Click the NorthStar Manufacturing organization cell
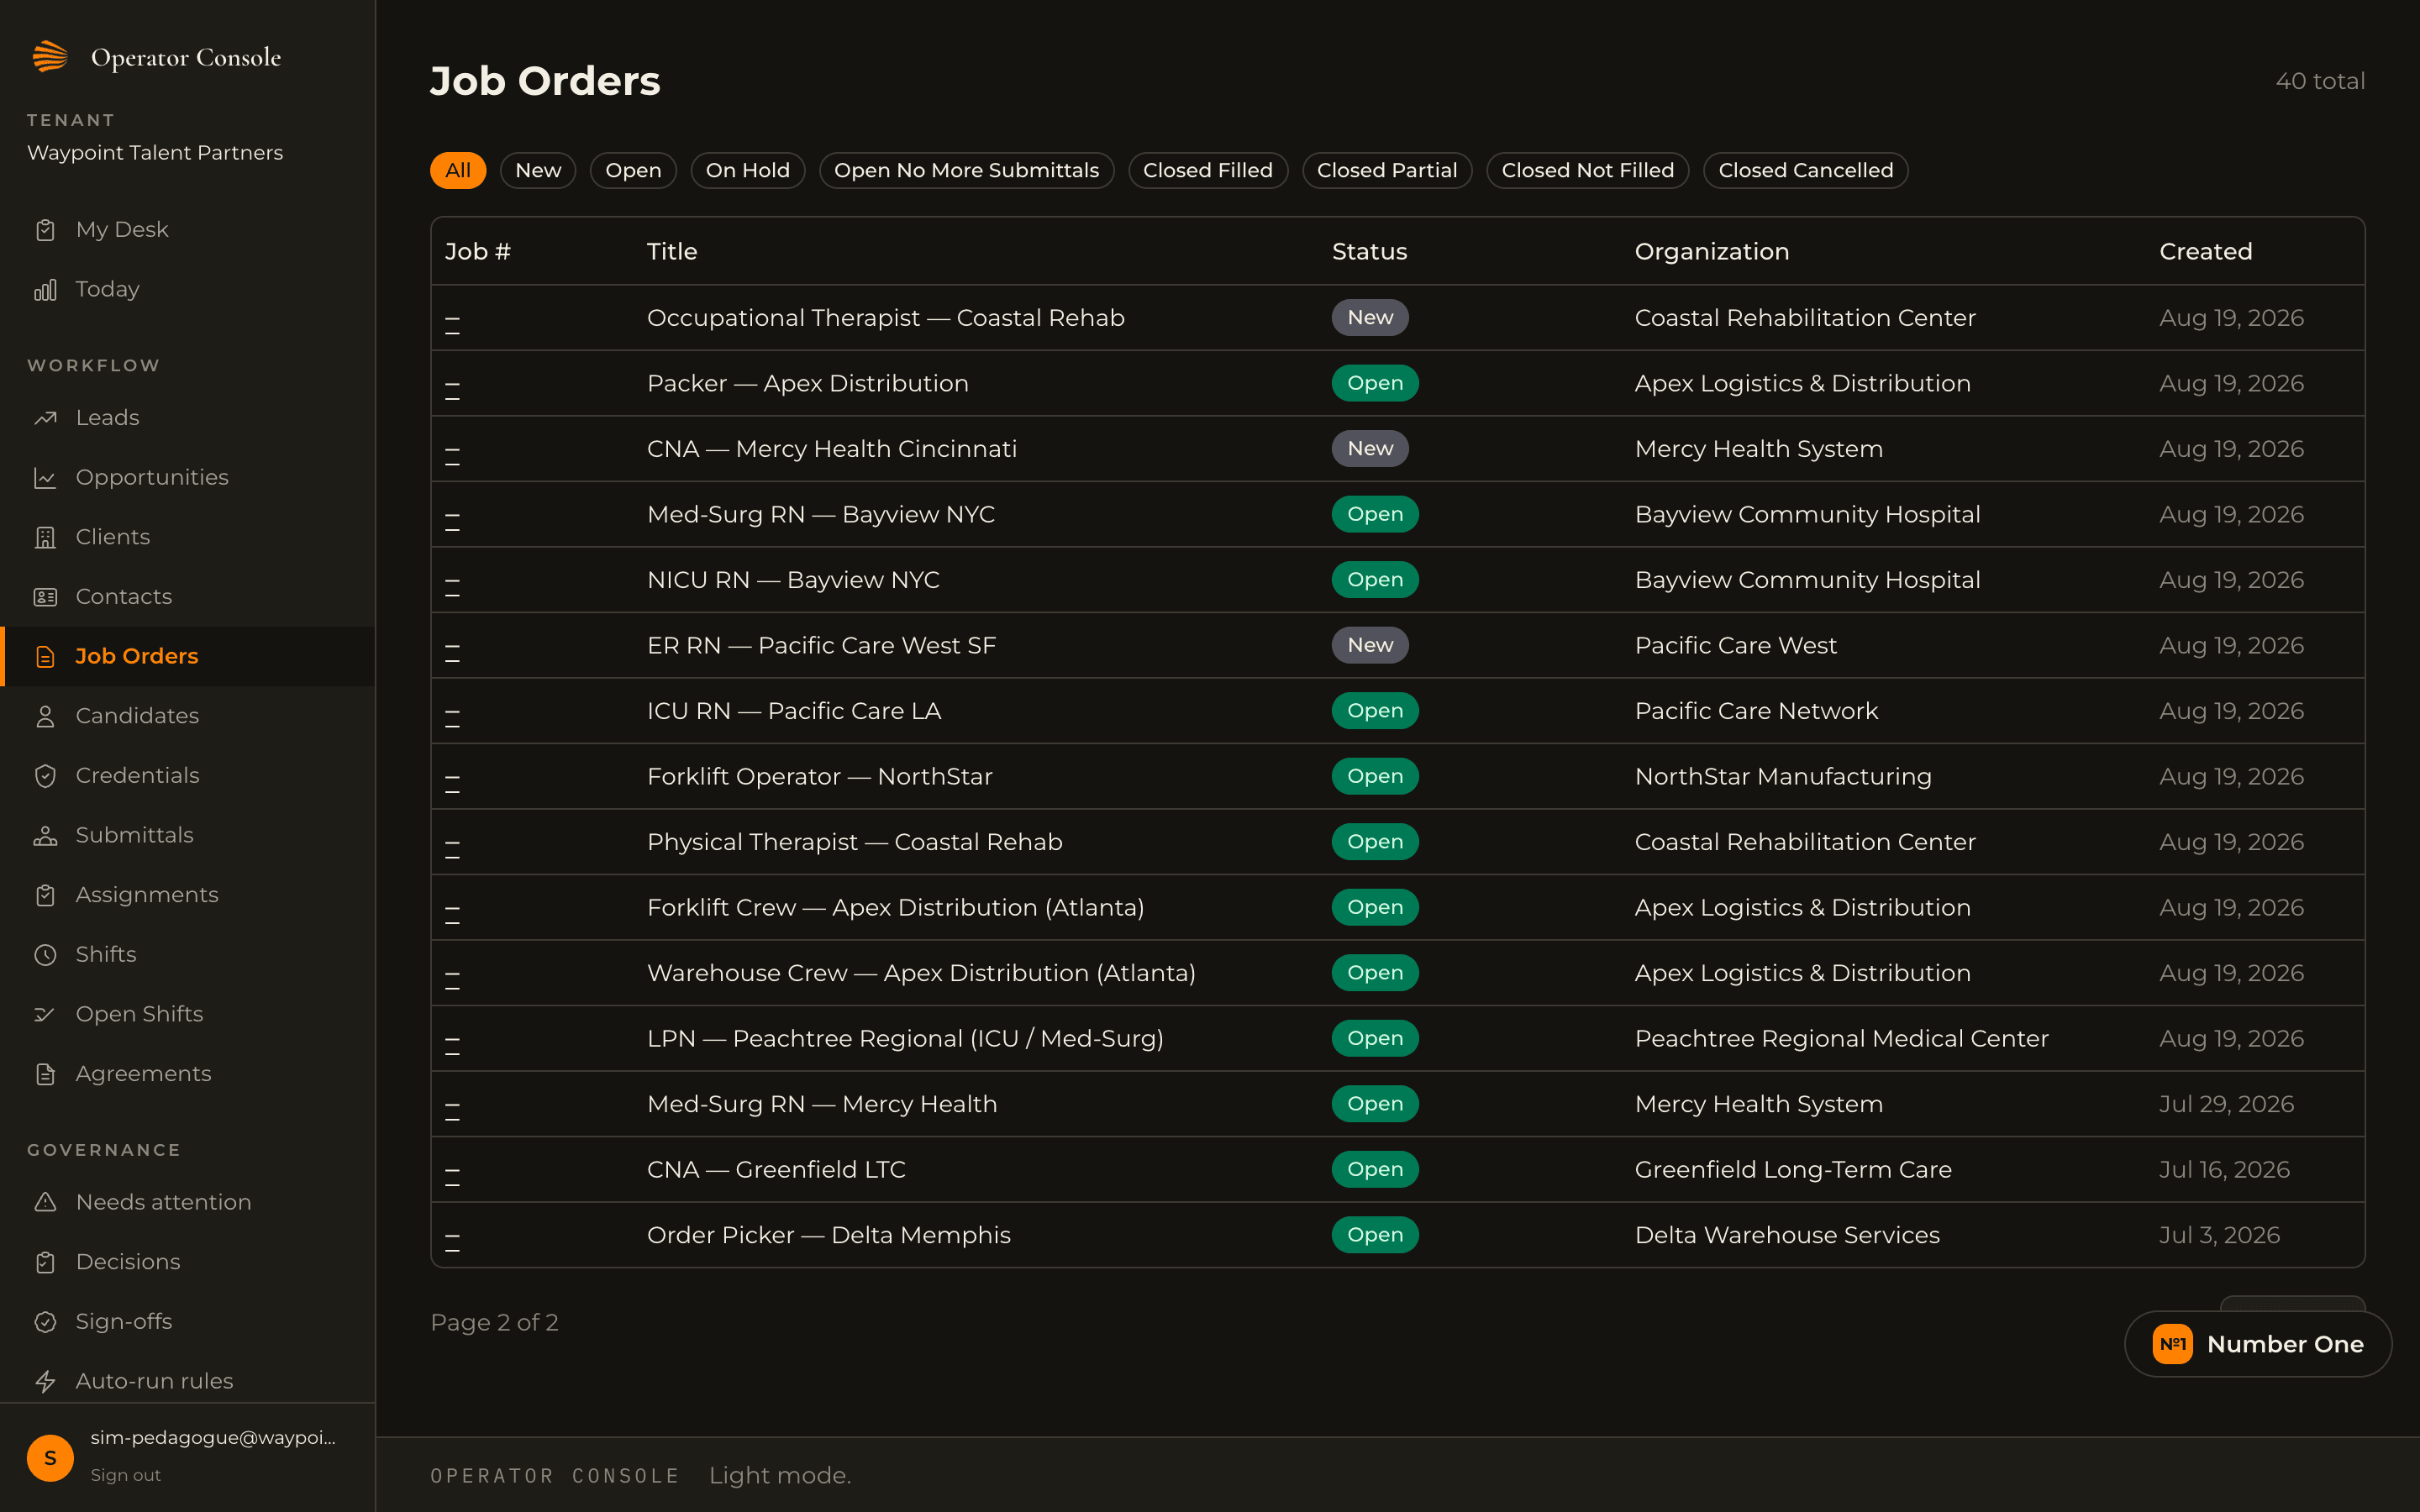The width and height of the screenshot is (2420, 1512). pyautogui.click(x=1783, y=776)
